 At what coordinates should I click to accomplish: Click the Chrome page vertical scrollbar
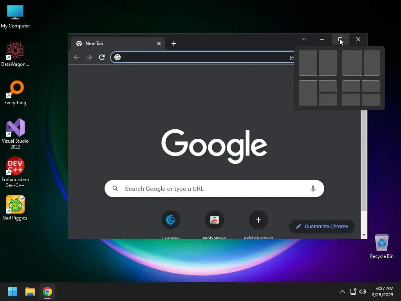click(364, 161)
